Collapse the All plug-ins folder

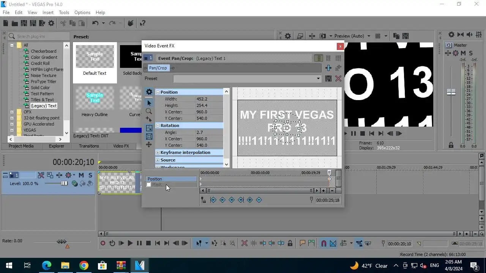click(12, 45)
